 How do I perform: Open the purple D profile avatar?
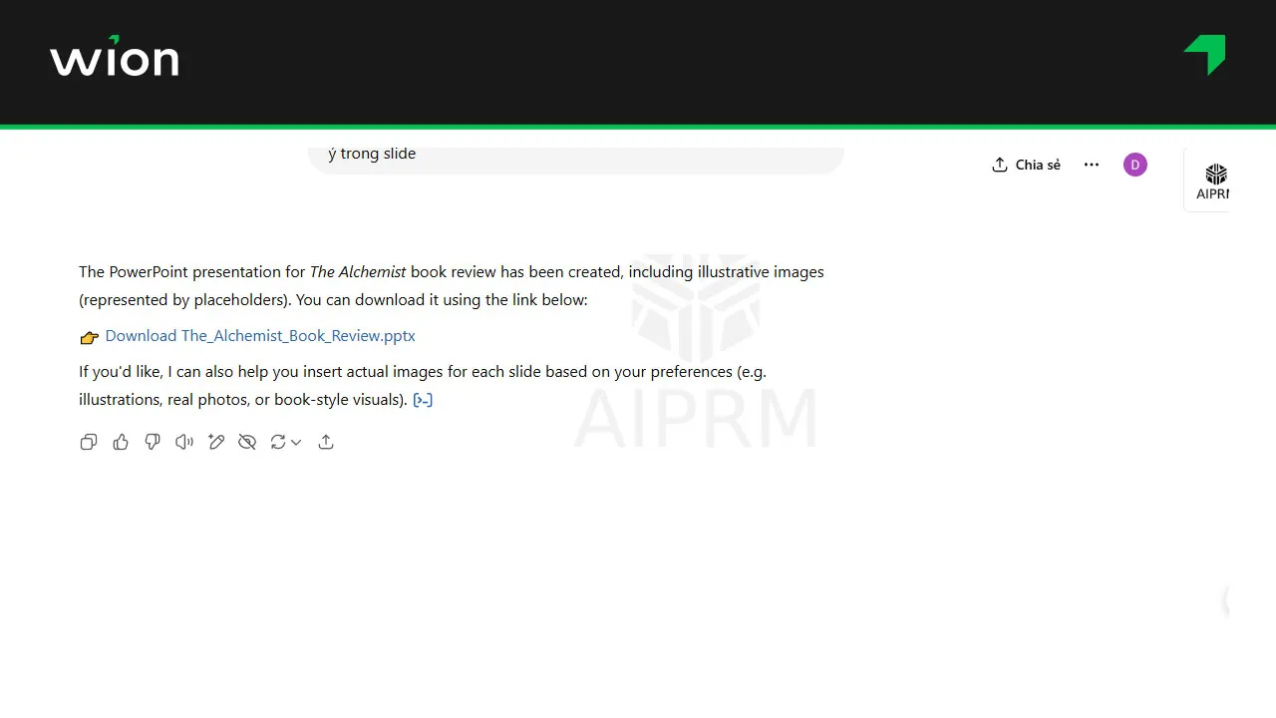pos(1134,165)
